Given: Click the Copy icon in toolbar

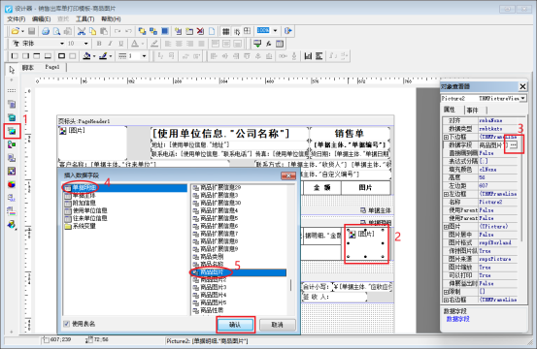Looking at the screenshot, I should tap(92, 31).
